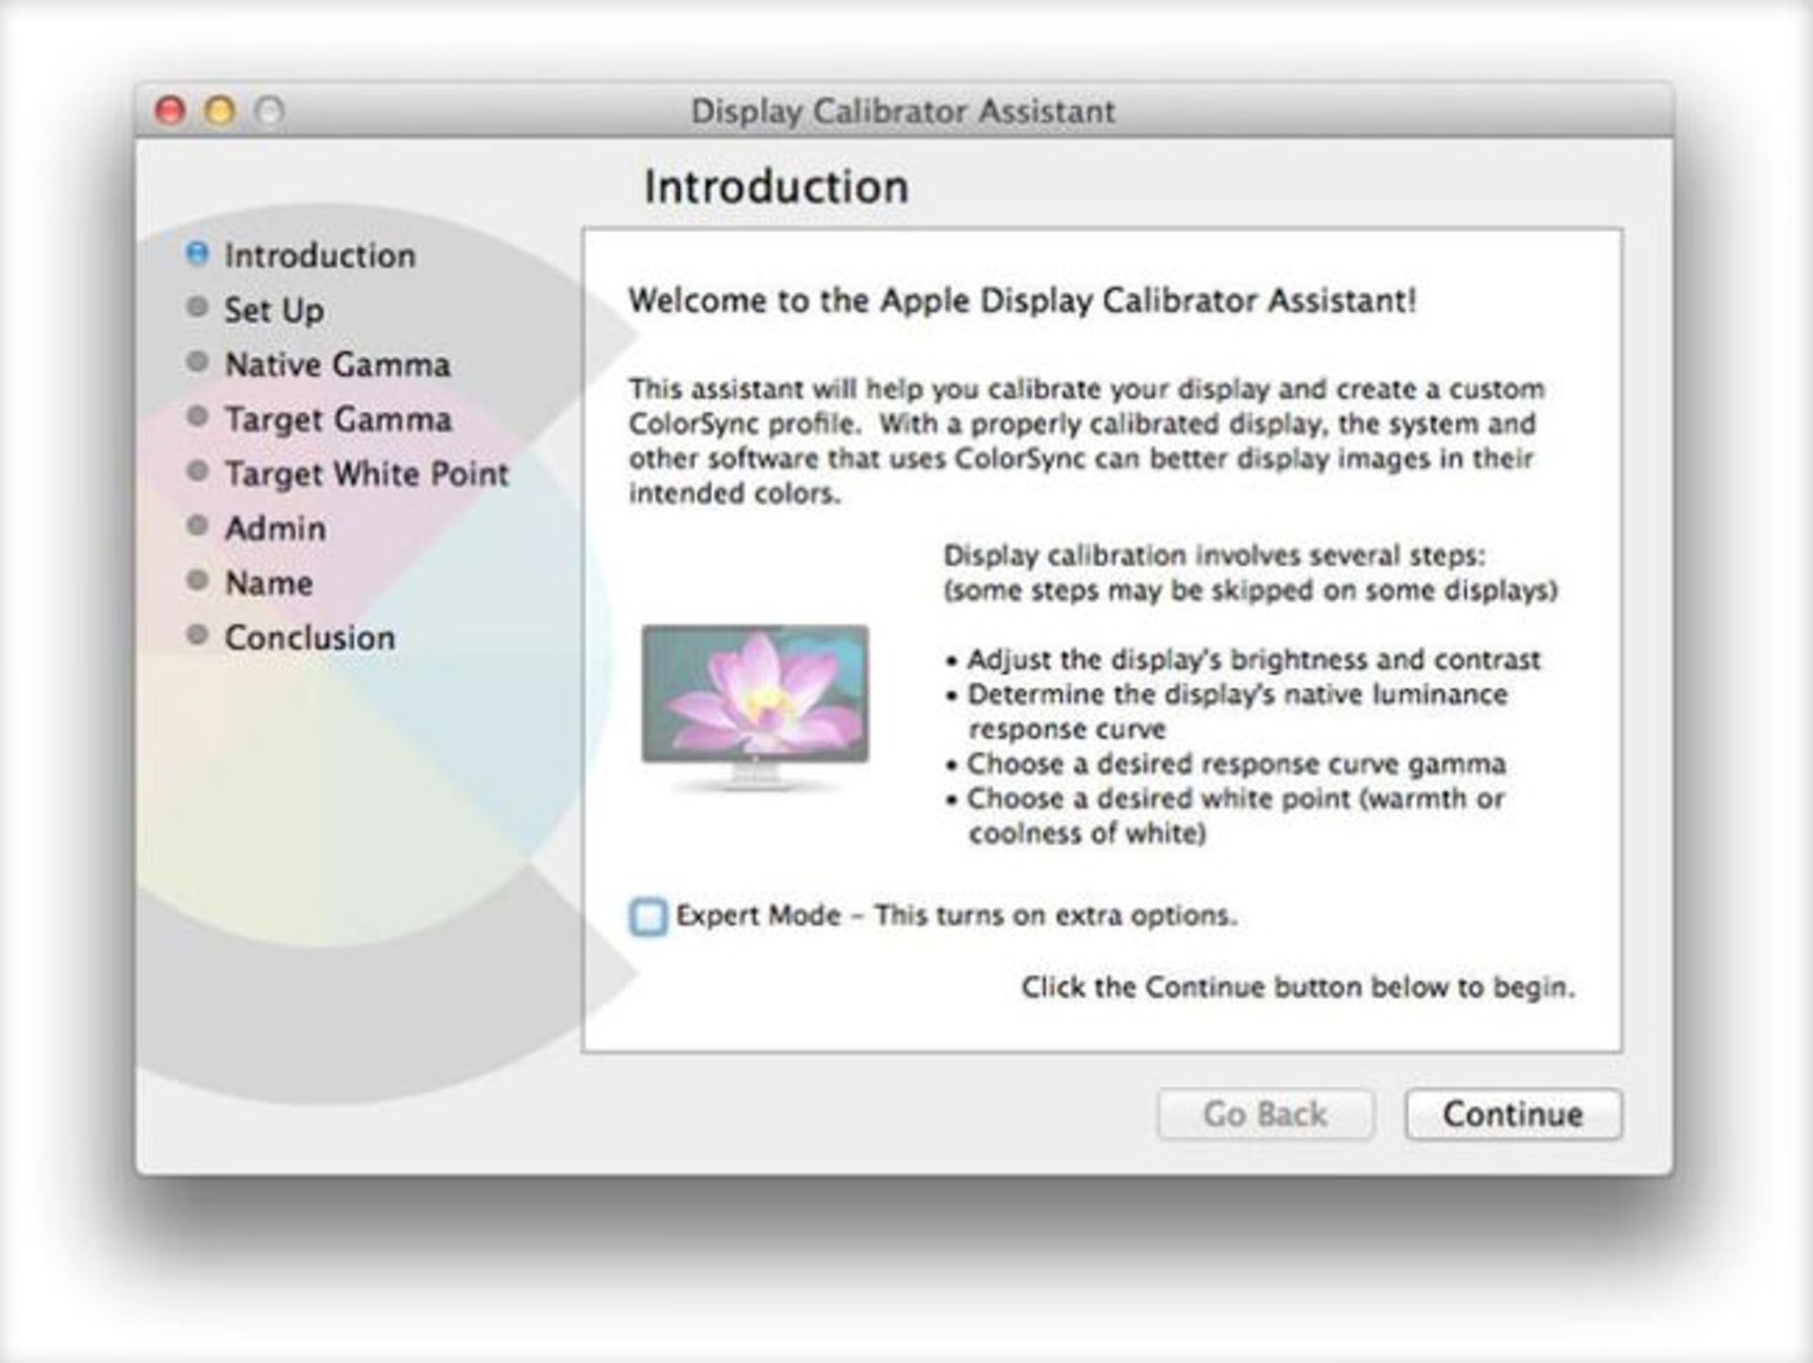Screen dimensions: 1813x1363
Task: Enable the Expert Mode checkbox
Action: pos(648,917)
